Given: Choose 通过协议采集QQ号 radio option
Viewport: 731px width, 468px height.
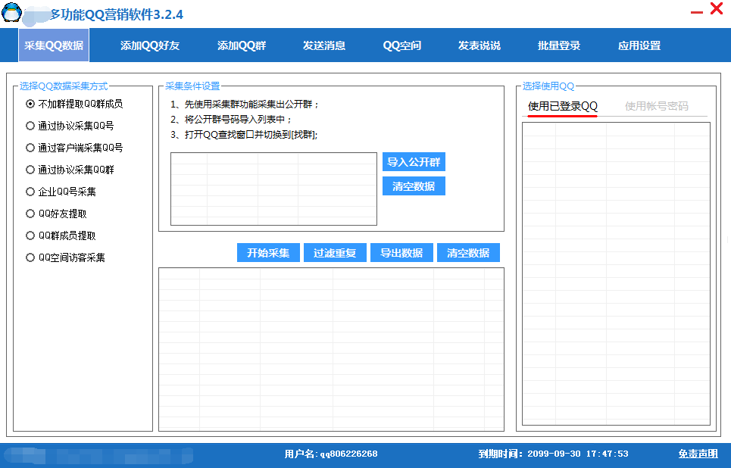Looking at the screenshot, I should [70, 126].
